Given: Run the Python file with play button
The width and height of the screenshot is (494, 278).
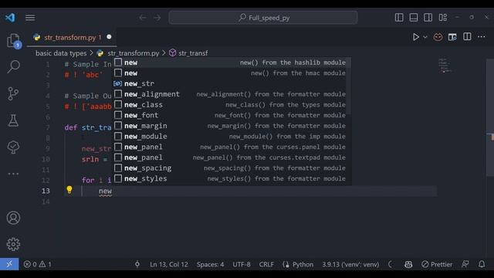Looking at the screenshot, I should [416, 37].
